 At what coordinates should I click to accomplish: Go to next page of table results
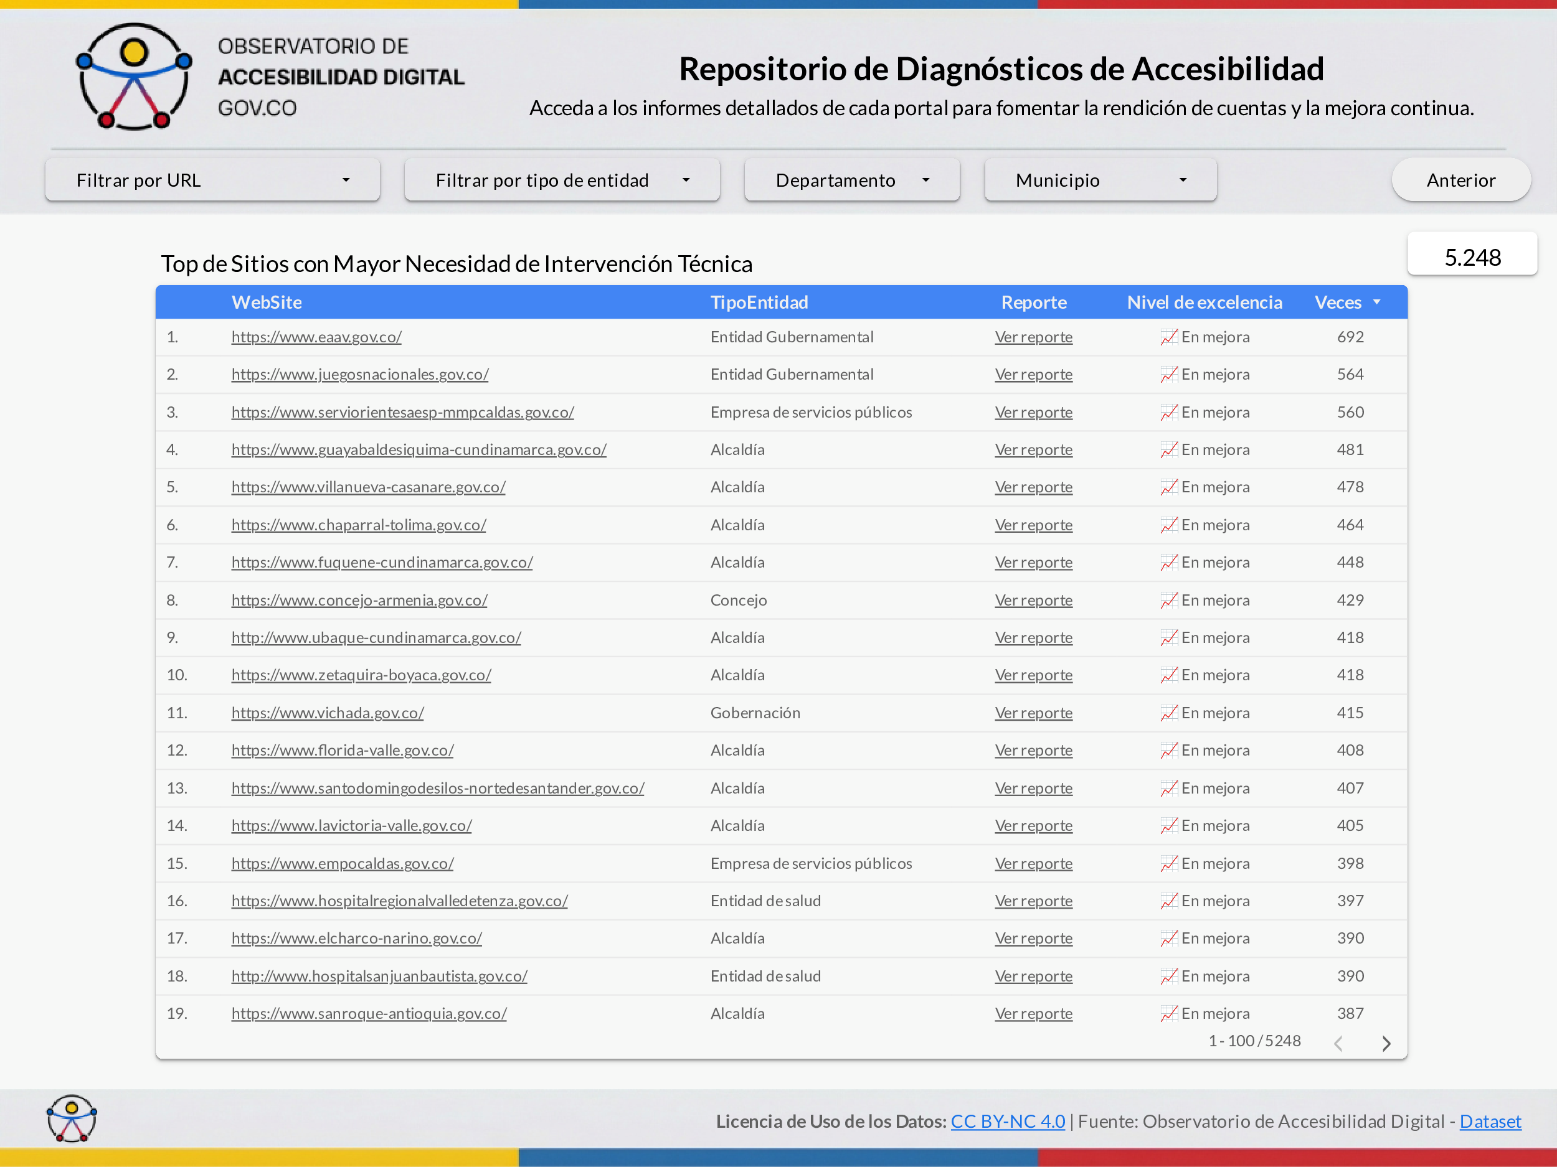click(1385, 1043)
